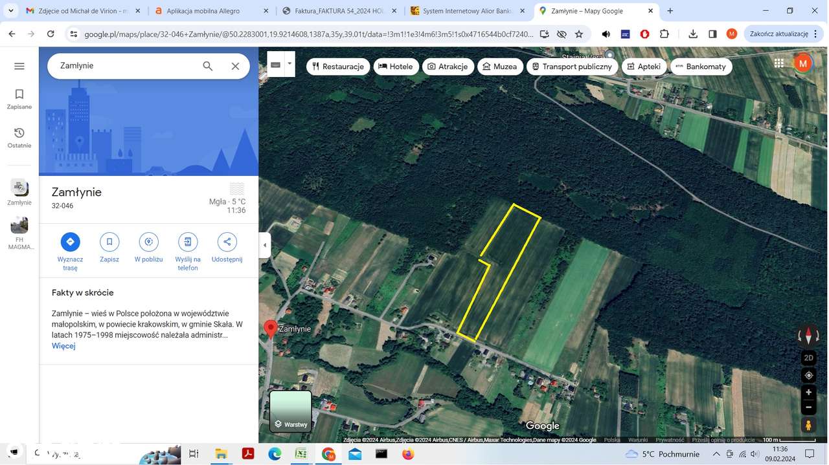Click the browser address bar URL

point(308,34)
